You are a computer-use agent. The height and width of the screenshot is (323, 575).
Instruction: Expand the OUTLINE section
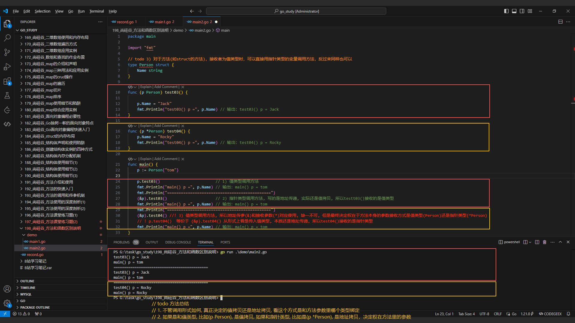pos(27,281)
